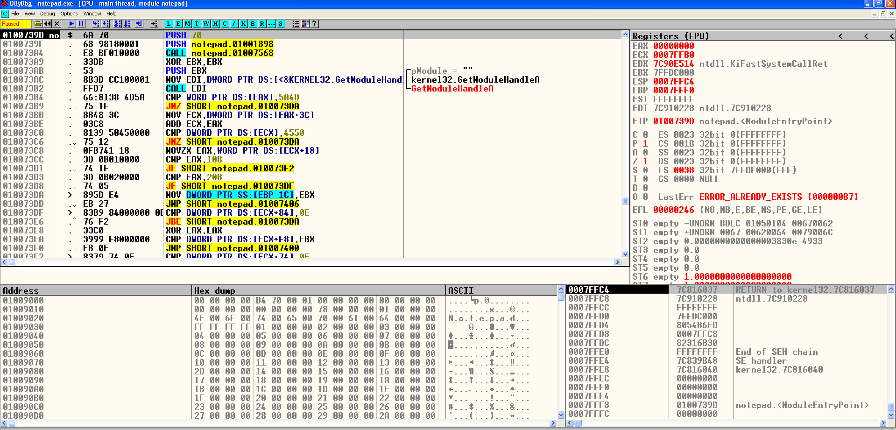Click Registers (FPU) header to switch view
This screenshot has height=430, width=896.
coord(670,36)
